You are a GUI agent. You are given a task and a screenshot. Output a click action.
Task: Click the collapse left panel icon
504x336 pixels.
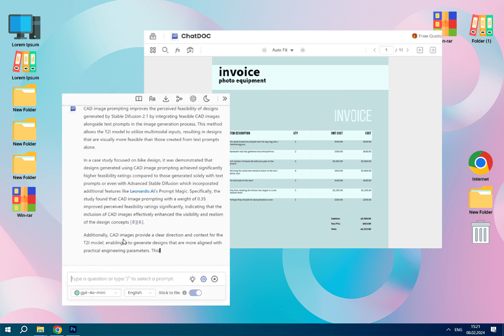point(420,50)
